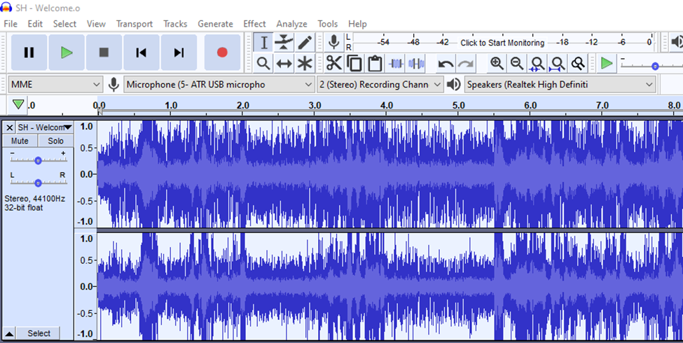Image resolution: width=683 pixels, height=343 pixels.
Task: Open the Generate menu
Action: pos(215,24)
